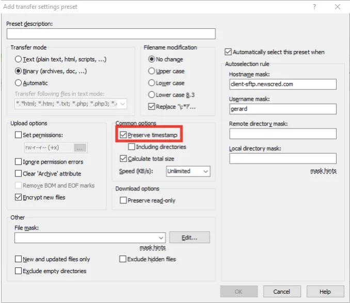Select the Text transfer mode radio button
The image size is (350, 303).
(x=18, y=59)
